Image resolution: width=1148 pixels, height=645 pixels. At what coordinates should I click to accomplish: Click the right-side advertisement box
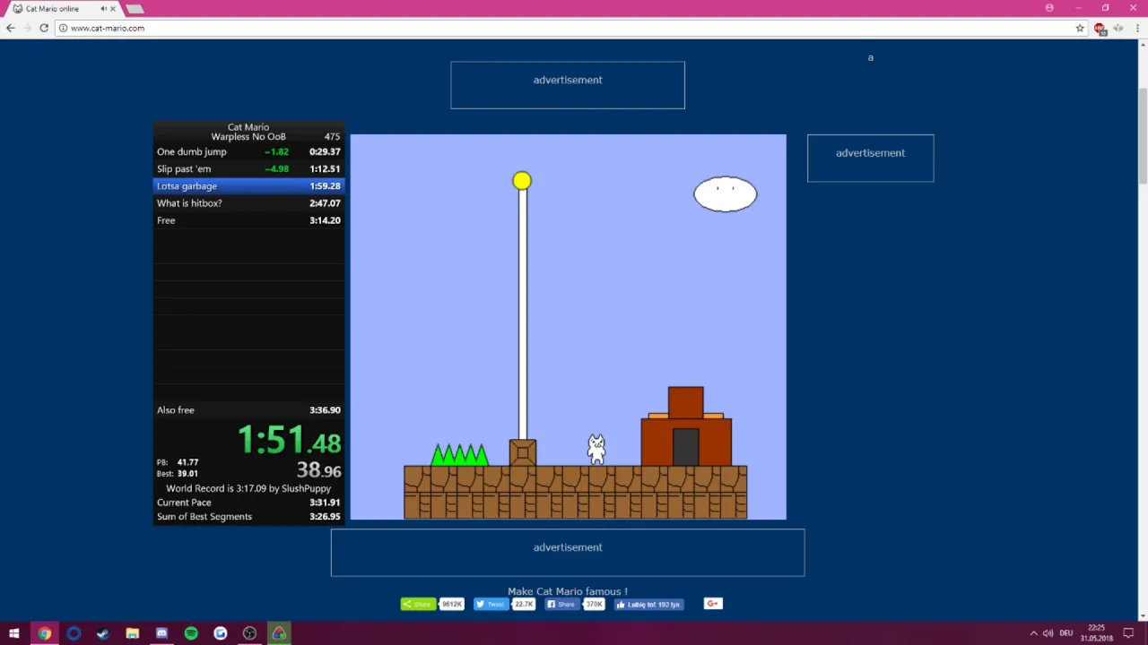coord(870,159)
